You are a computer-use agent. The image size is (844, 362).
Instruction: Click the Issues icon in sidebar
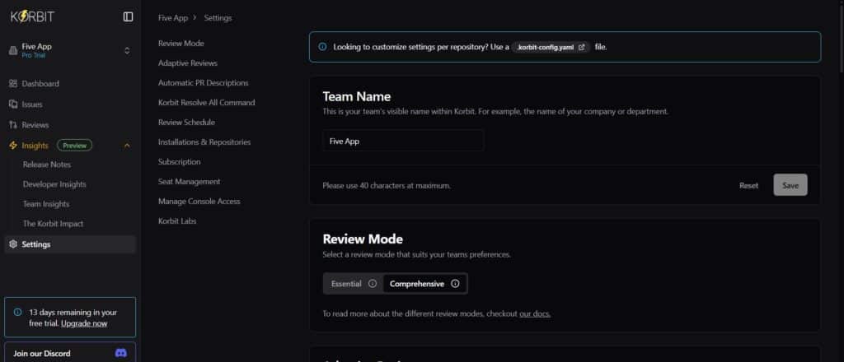13,104
